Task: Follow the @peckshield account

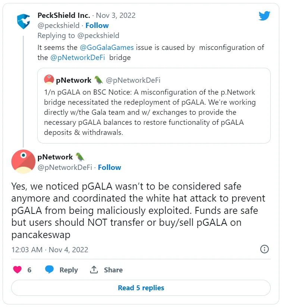Action: [97, 25]
